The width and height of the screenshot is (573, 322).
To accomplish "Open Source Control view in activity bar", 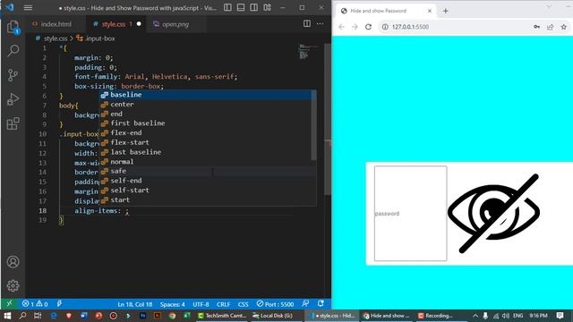I will [x=13, y=75].
